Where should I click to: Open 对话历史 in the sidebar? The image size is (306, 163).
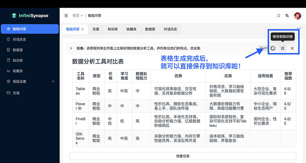[x=30, y=40]
